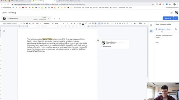Open a new browser tab
The image size is (179, 100).
point(82,1)
